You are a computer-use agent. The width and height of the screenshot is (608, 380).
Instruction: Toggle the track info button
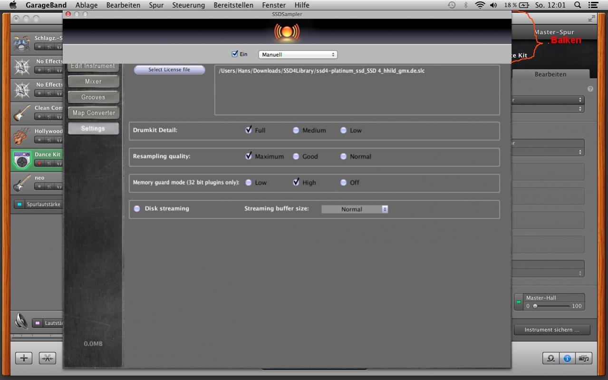point(567,358)
